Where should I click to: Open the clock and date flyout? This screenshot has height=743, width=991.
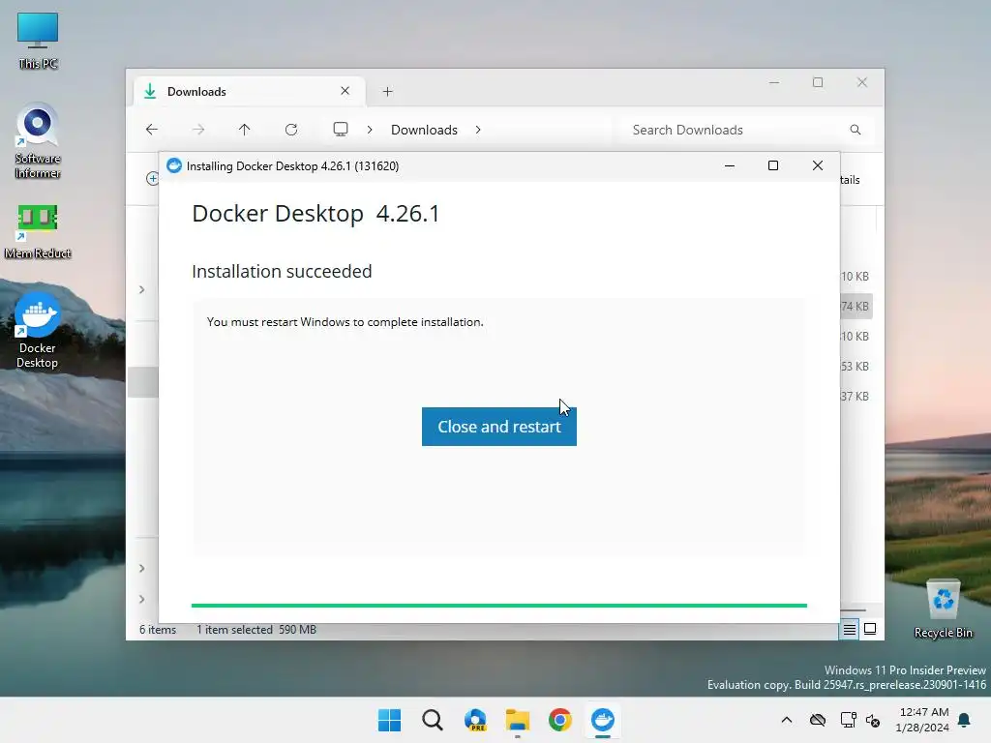[x=922, y=720]
